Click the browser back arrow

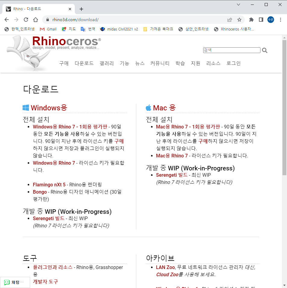click(x=7, y=20)
